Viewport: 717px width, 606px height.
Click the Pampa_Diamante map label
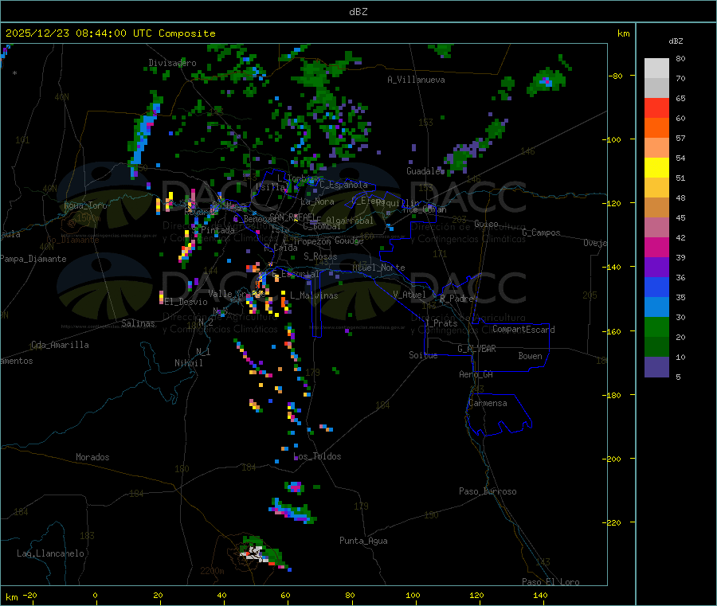[x=33, y=259]
